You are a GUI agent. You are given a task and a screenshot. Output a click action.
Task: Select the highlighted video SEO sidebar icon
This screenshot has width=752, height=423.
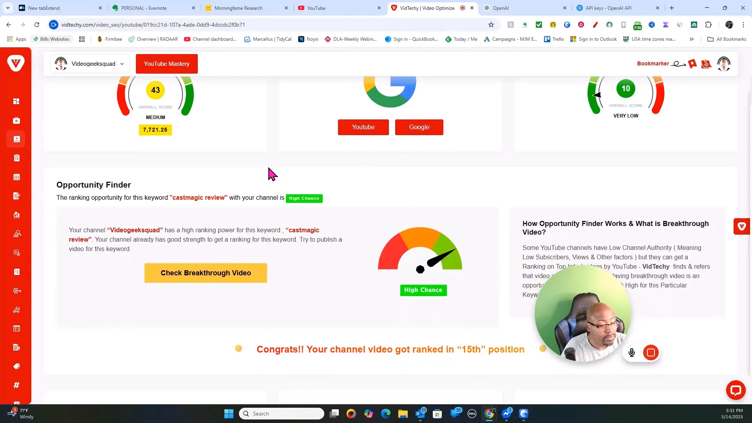coord(16,139)
